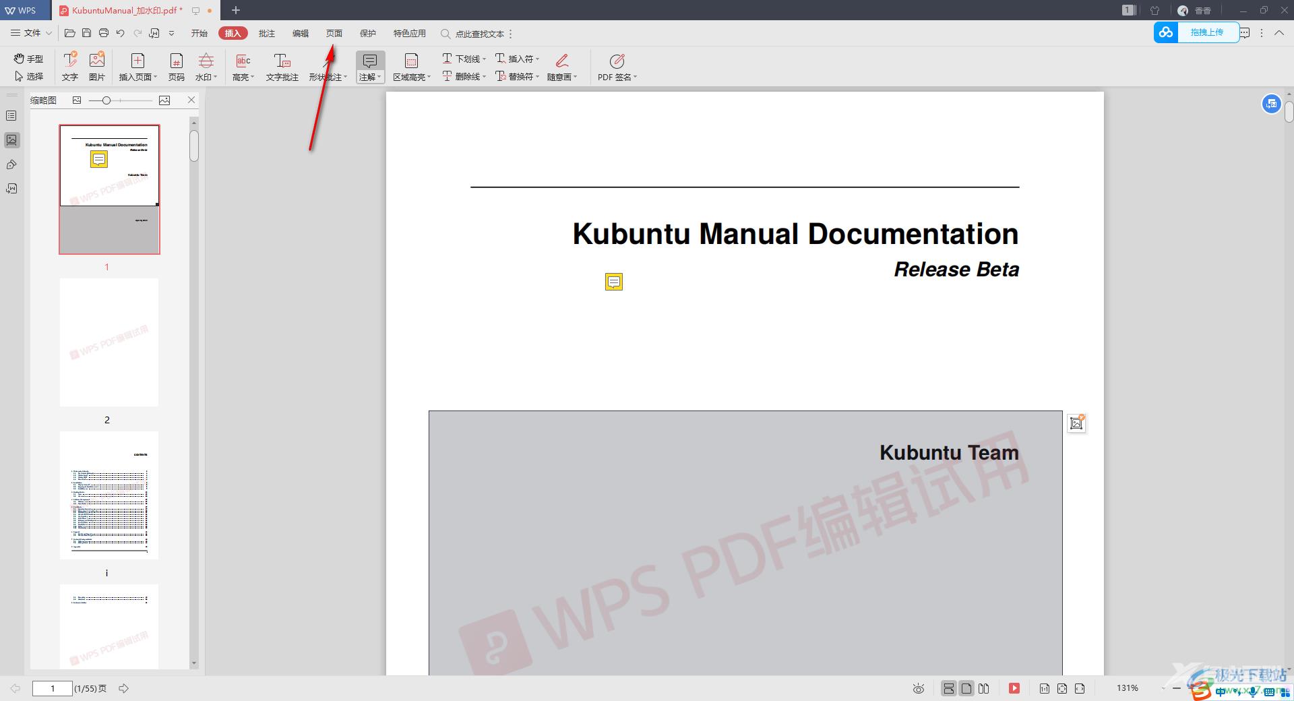
Task: Switch to the 批注 tab
Action: pos(267,33)
